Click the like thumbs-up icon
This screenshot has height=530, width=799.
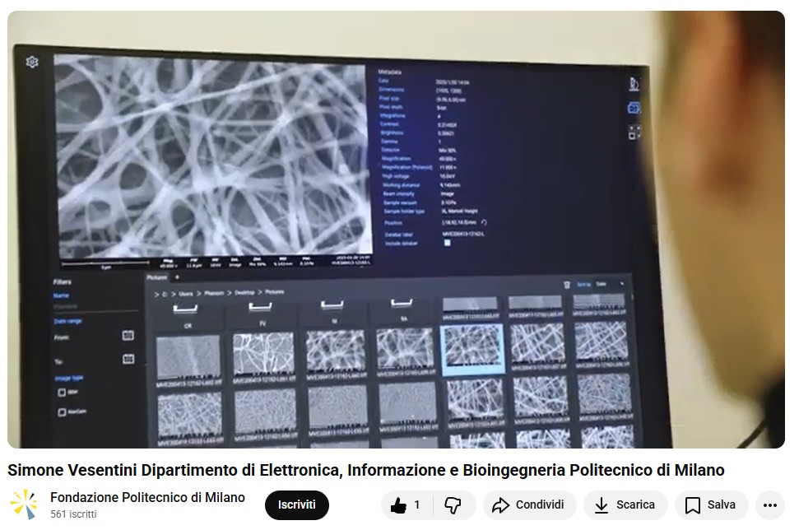(x=398, y=504)
